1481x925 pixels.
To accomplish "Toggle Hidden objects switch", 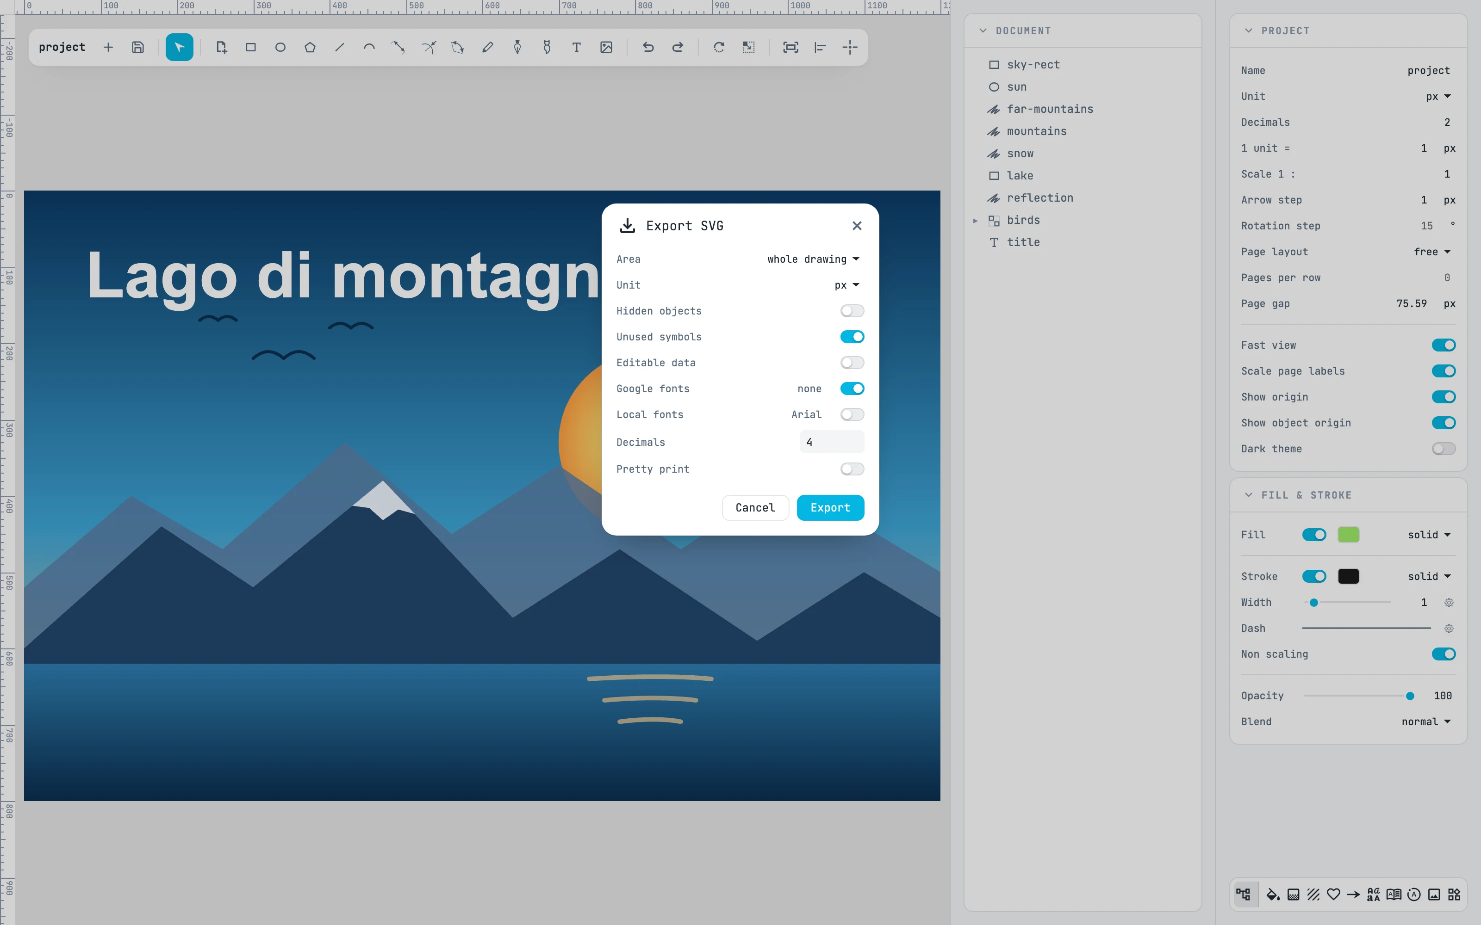I will point(852,311).
